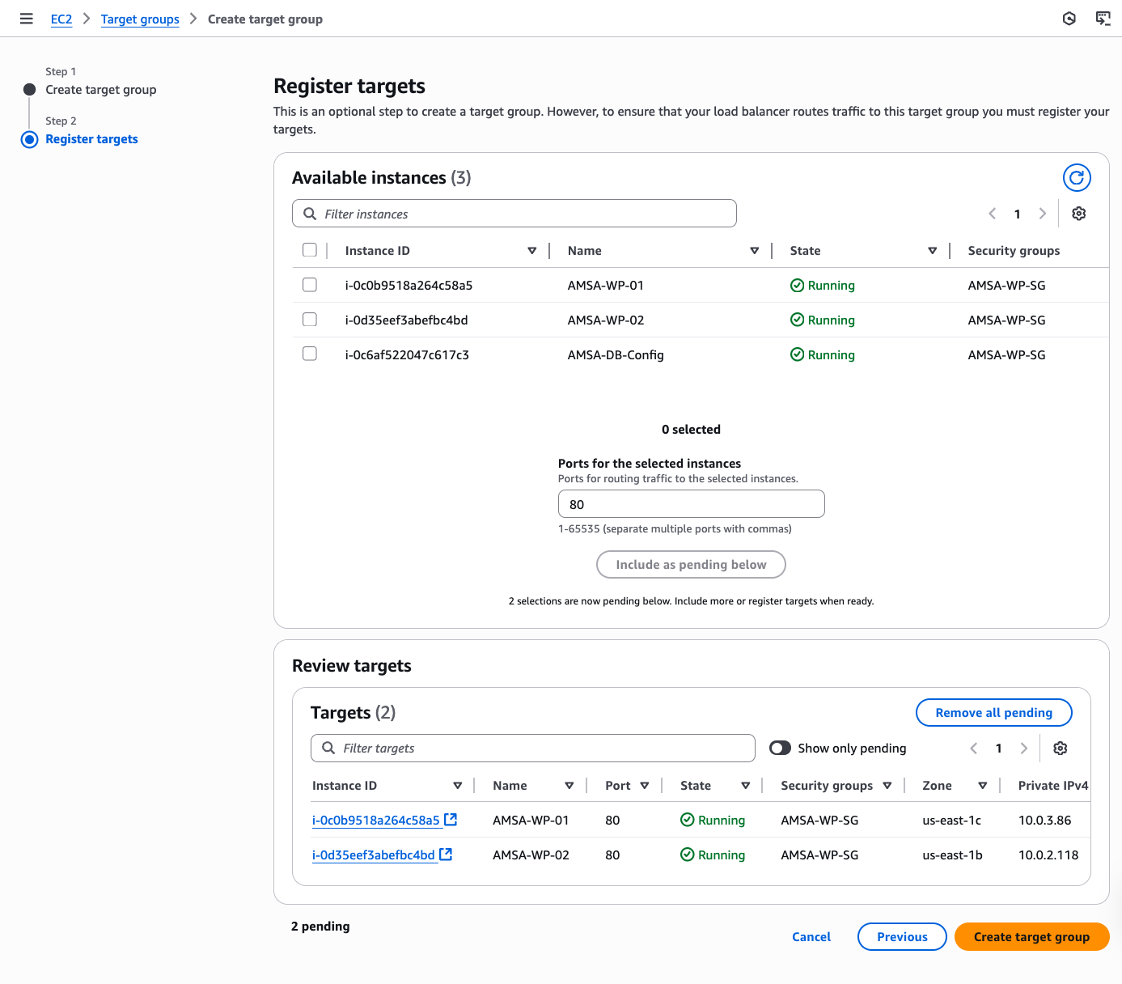Click the refresh available instances icon
1122x984 pixels.
click(1076, 177)
